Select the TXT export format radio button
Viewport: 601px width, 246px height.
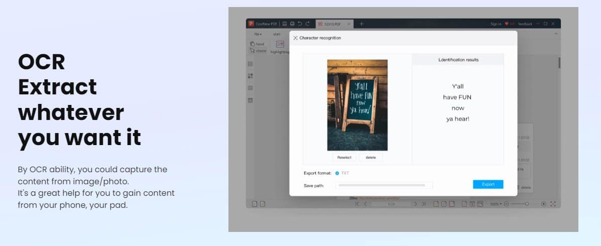337,173
